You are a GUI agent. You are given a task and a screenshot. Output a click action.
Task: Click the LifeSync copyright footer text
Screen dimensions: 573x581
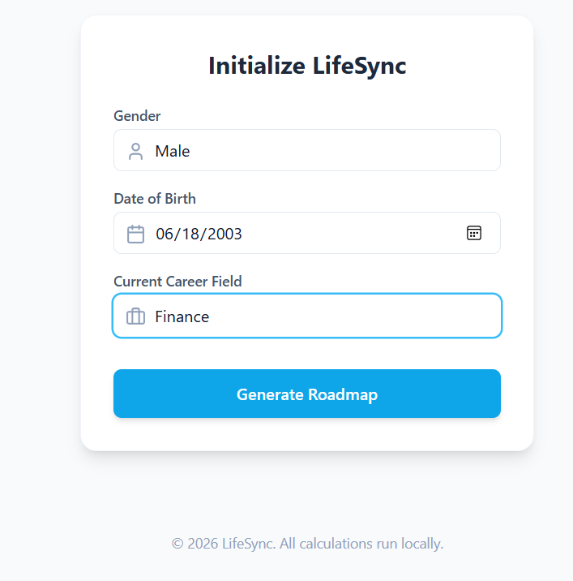tap(307, 544)
